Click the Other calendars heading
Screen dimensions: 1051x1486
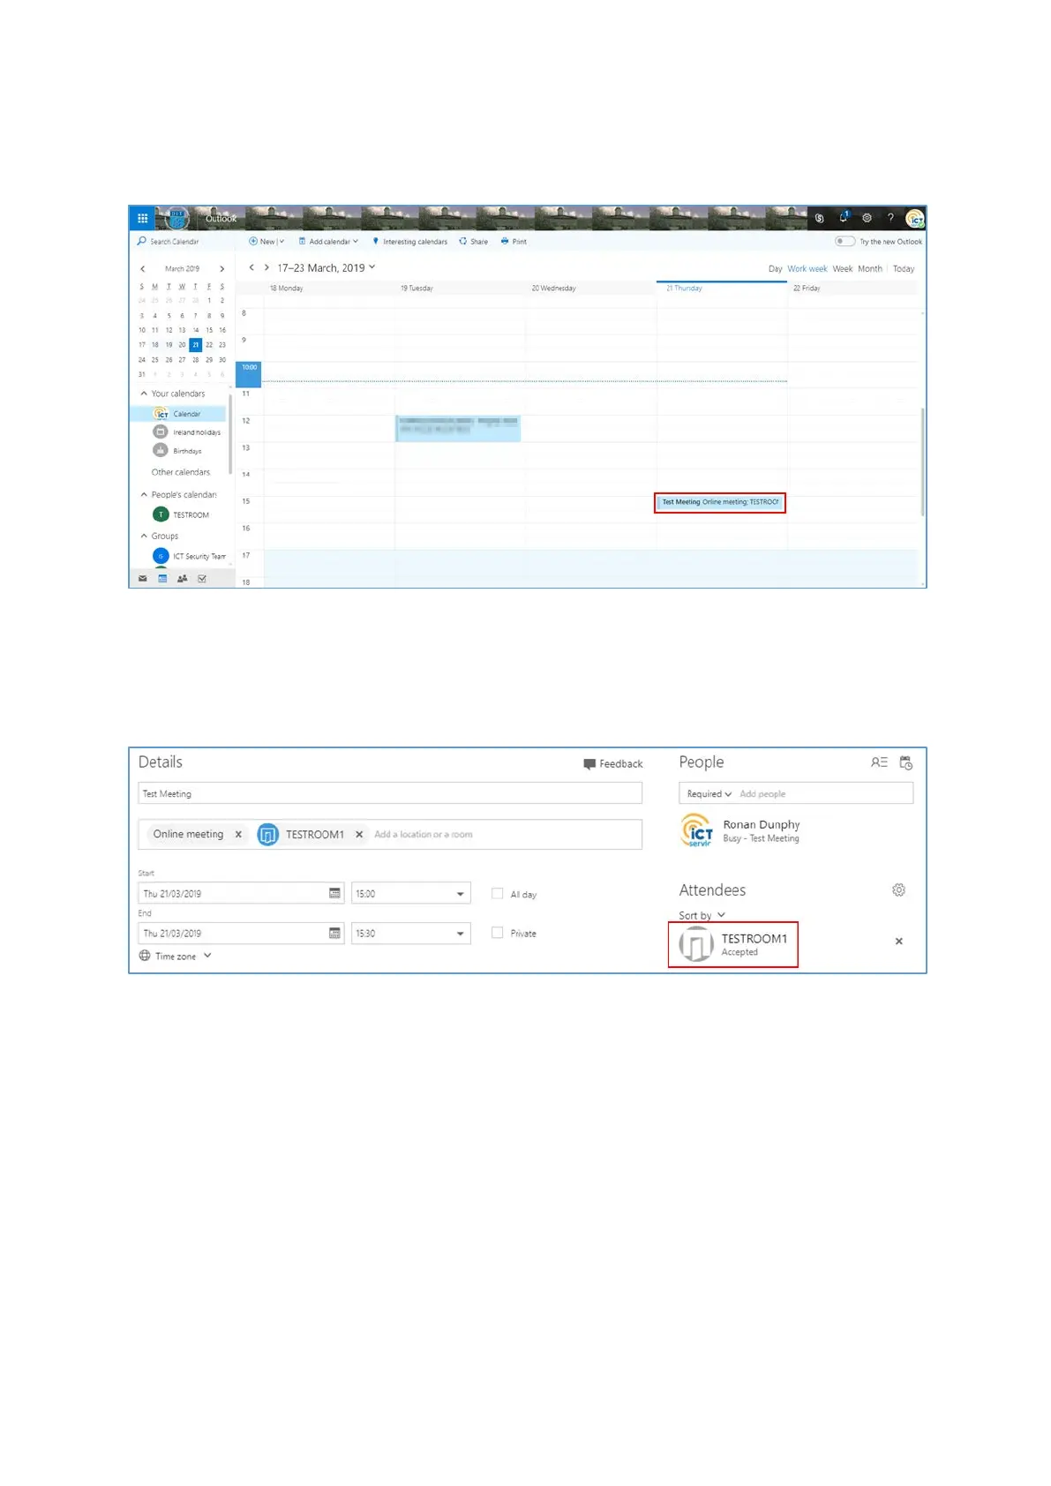tap(181, 472)
